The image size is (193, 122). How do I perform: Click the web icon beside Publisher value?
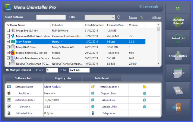coord(93,93)
